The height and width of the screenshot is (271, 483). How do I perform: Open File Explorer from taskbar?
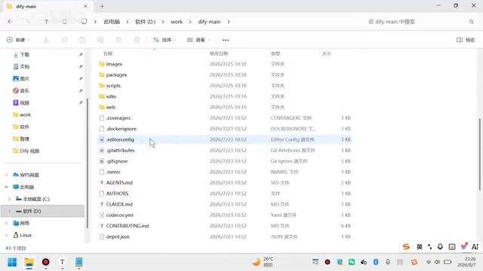coord(29,262)
